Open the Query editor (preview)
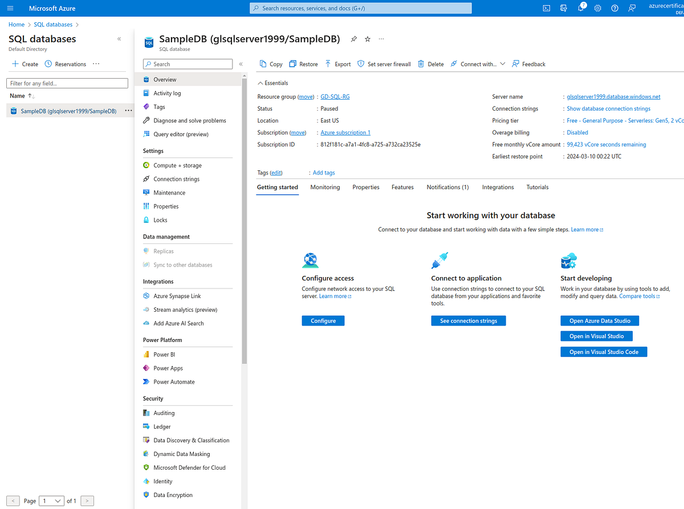The image size is (684, 509). point(181,134)
